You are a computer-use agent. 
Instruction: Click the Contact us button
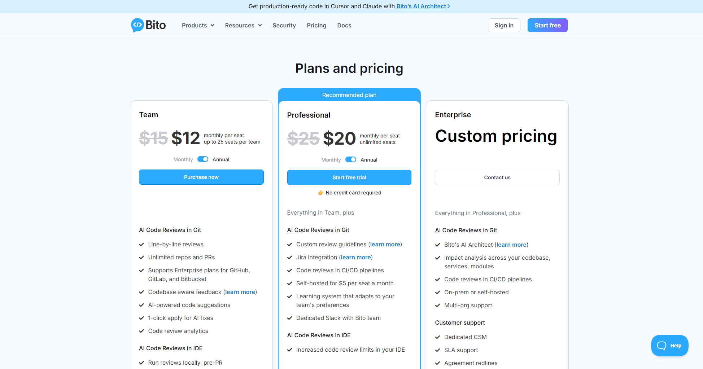pos(497,177)
